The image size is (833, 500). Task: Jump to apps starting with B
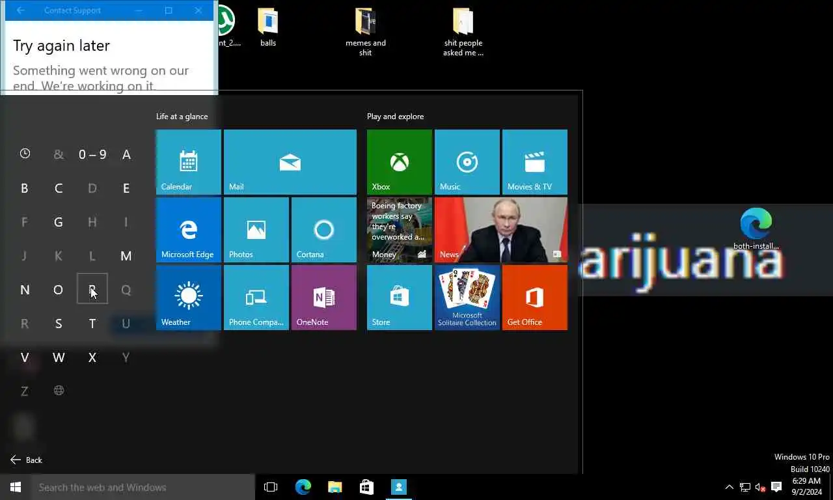click(25, 188)
